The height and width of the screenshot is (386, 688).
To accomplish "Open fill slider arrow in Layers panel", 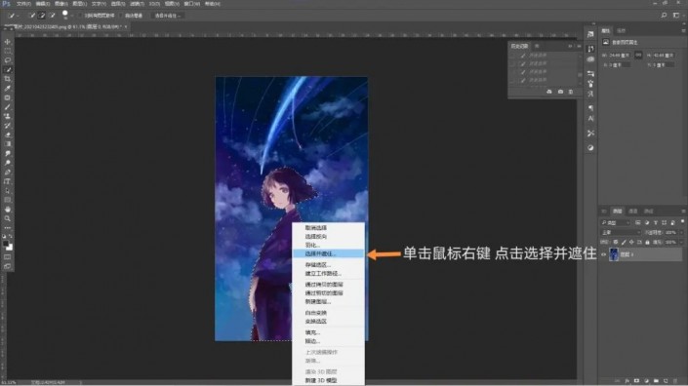I will coord(681,242).
